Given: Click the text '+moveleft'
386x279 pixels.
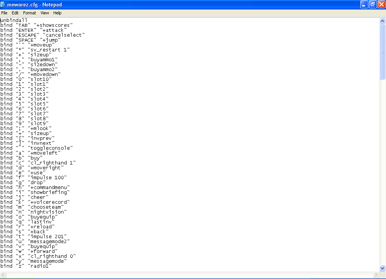Looking at the screenshot, I should click(x=44, y=153).
